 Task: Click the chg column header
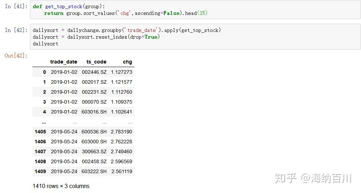[x=127, y=62]
